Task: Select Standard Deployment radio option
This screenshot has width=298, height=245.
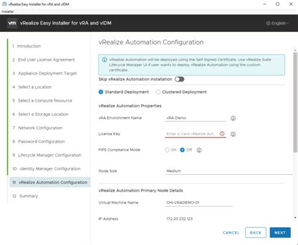Action: [x=101, y=92]
